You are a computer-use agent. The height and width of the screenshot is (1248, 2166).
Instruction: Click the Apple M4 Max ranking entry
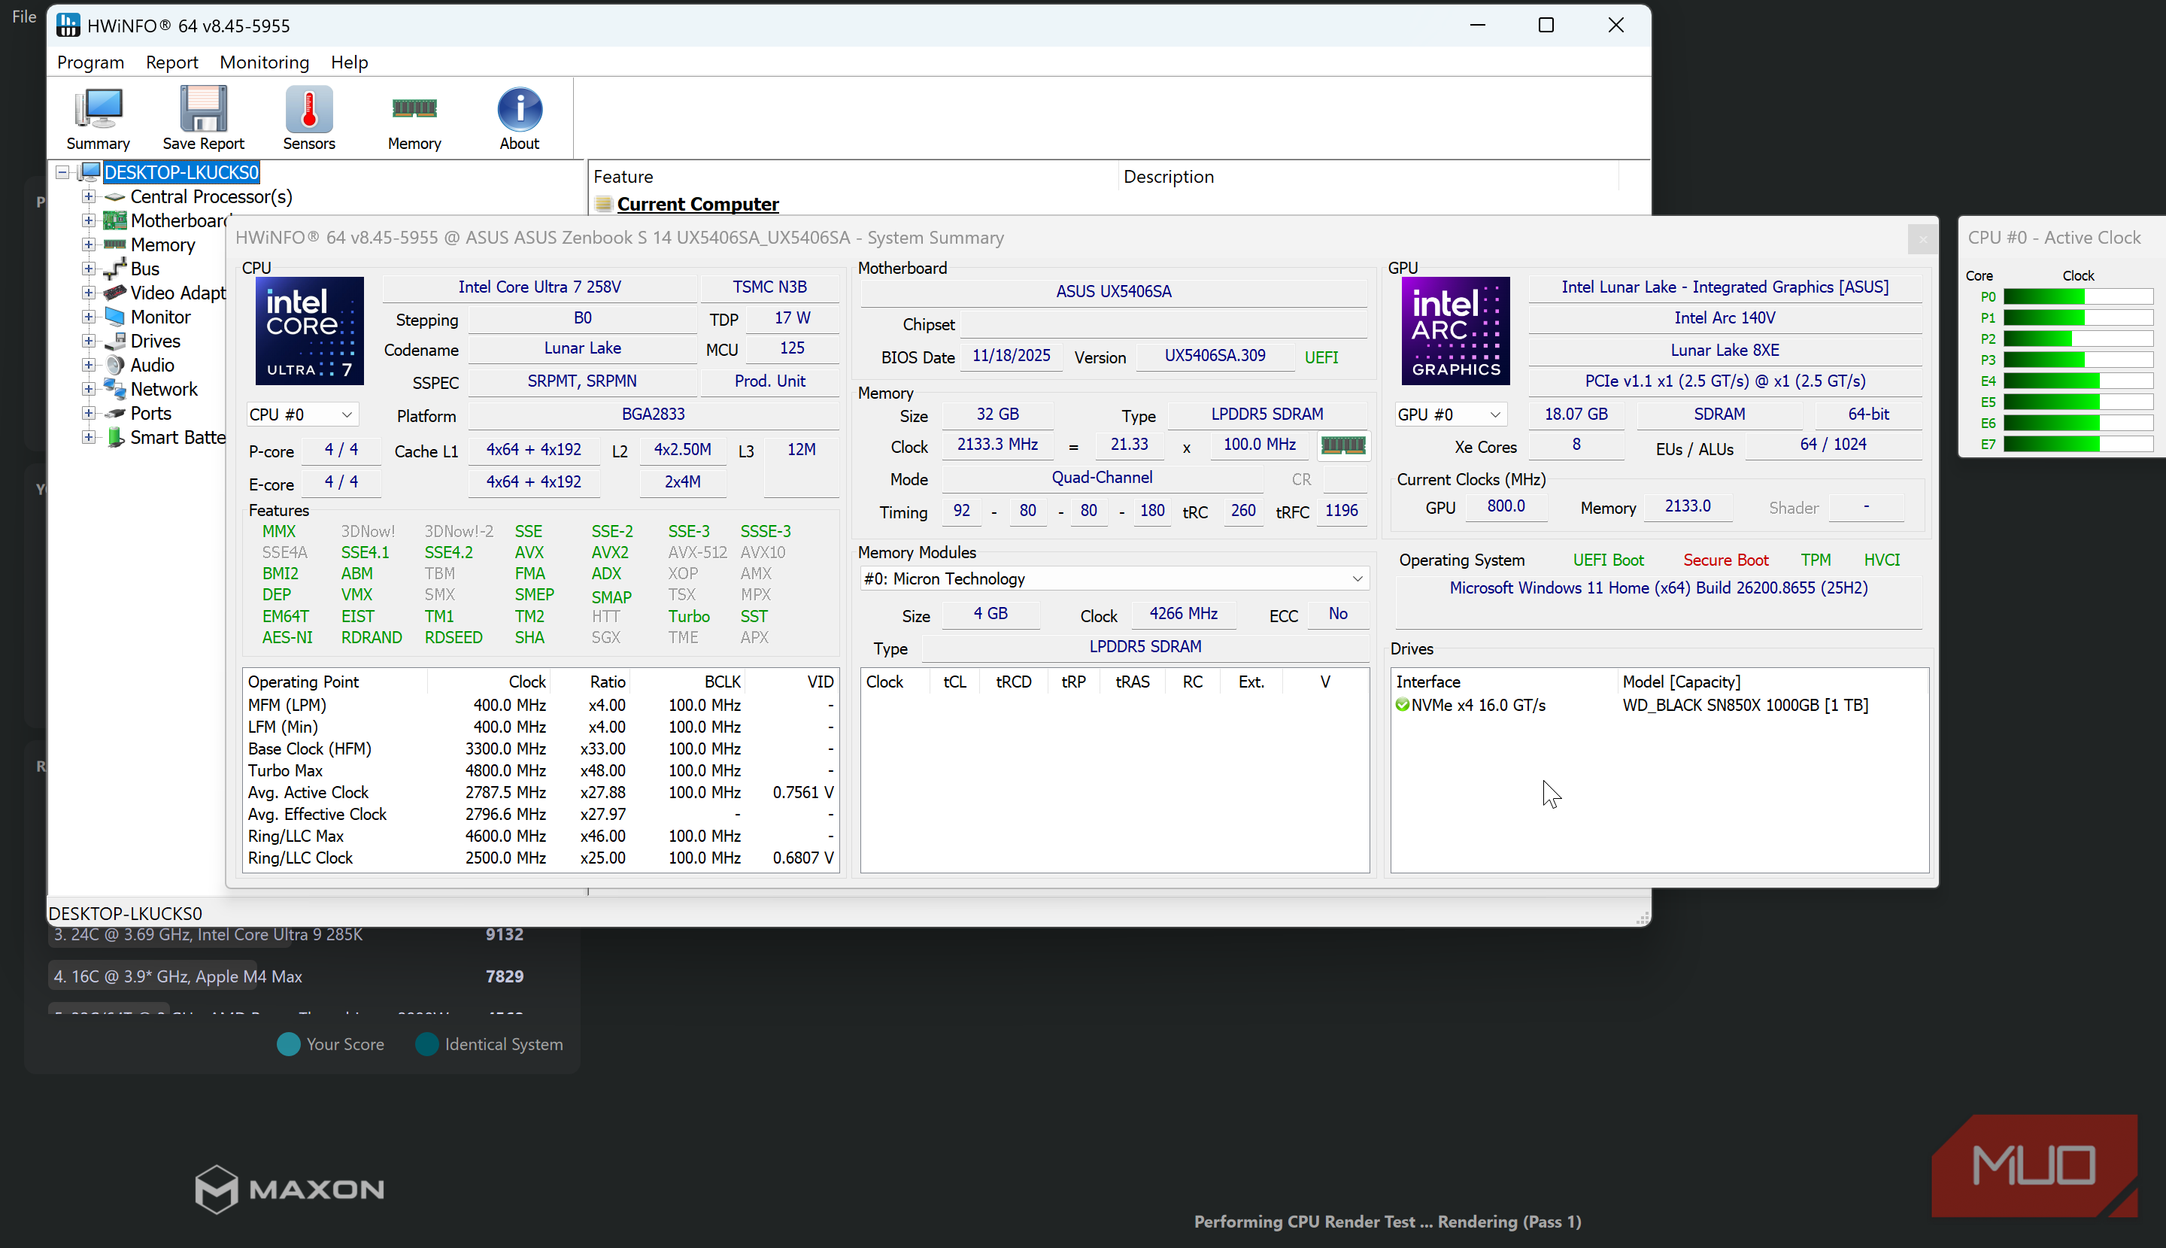pyautogui.click(x=289, y=976)
